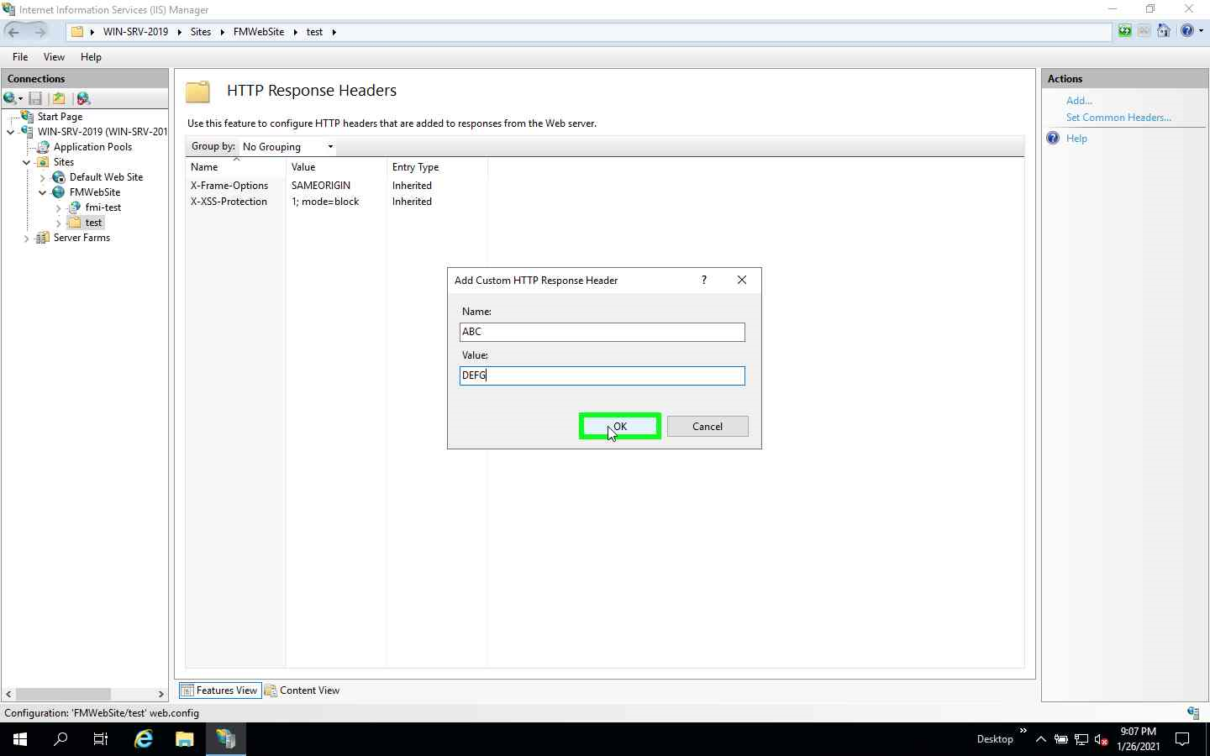
Task: Expand the Server Farms node
Action: coord(26,238)
